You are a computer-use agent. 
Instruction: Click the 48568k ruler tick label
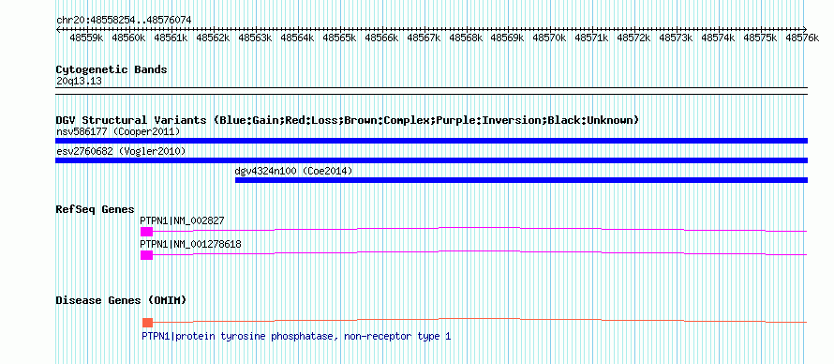pos(466,38)
